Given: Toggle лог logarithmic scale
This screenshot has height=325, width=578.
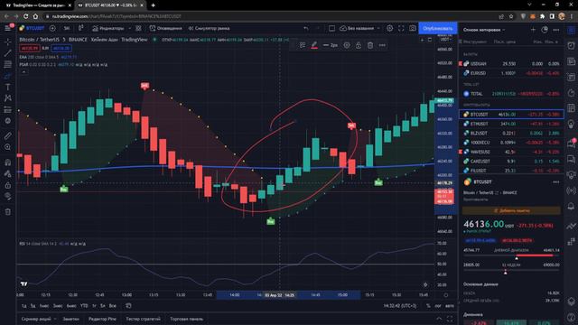Looking at the screenshot, I should point(438,306).
